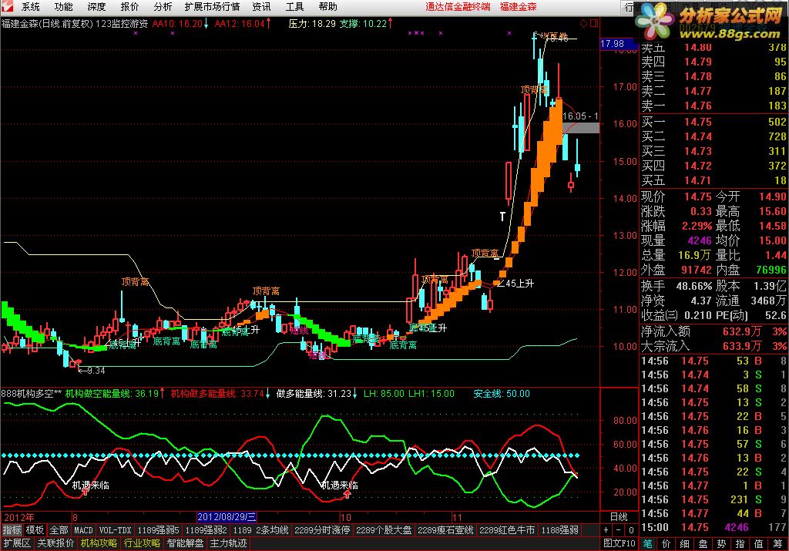Open the 关联报价 button

55,543
